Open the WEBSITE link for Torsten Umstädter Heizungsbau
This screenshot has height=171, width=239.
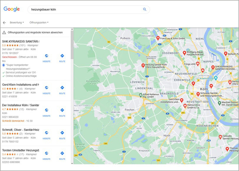point(47,153)
